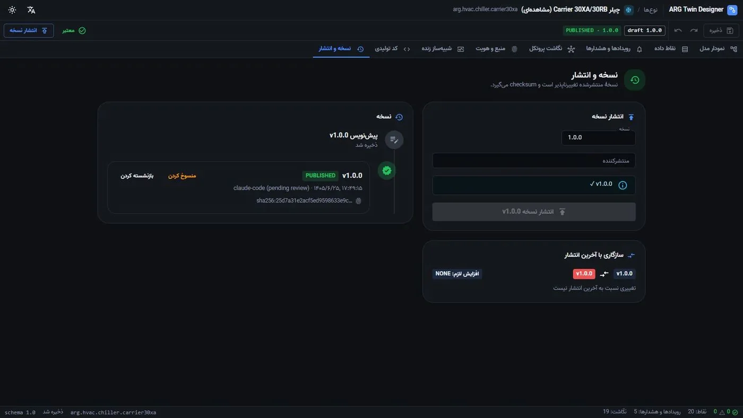Select the نسخه و انتشار tab
Image resolution: width=743 pixels, height=418 pixels.
pyautogui.click(x=341, y=49)
